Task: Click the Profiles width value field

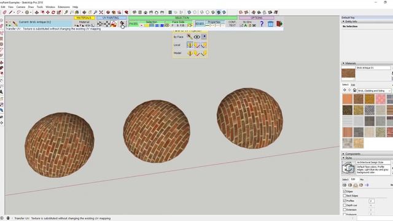Action: (371, 201)
